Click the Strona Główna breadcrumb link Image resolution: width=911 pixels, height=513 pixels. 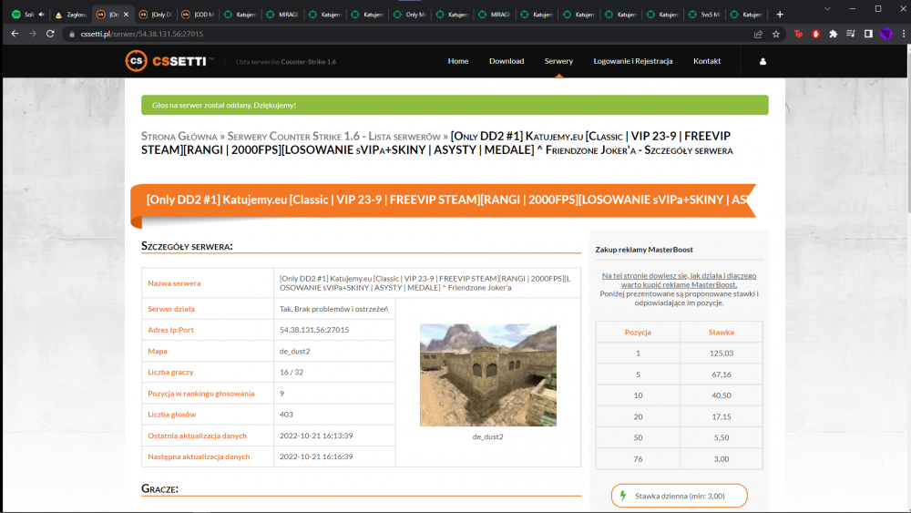coord(179,137)
